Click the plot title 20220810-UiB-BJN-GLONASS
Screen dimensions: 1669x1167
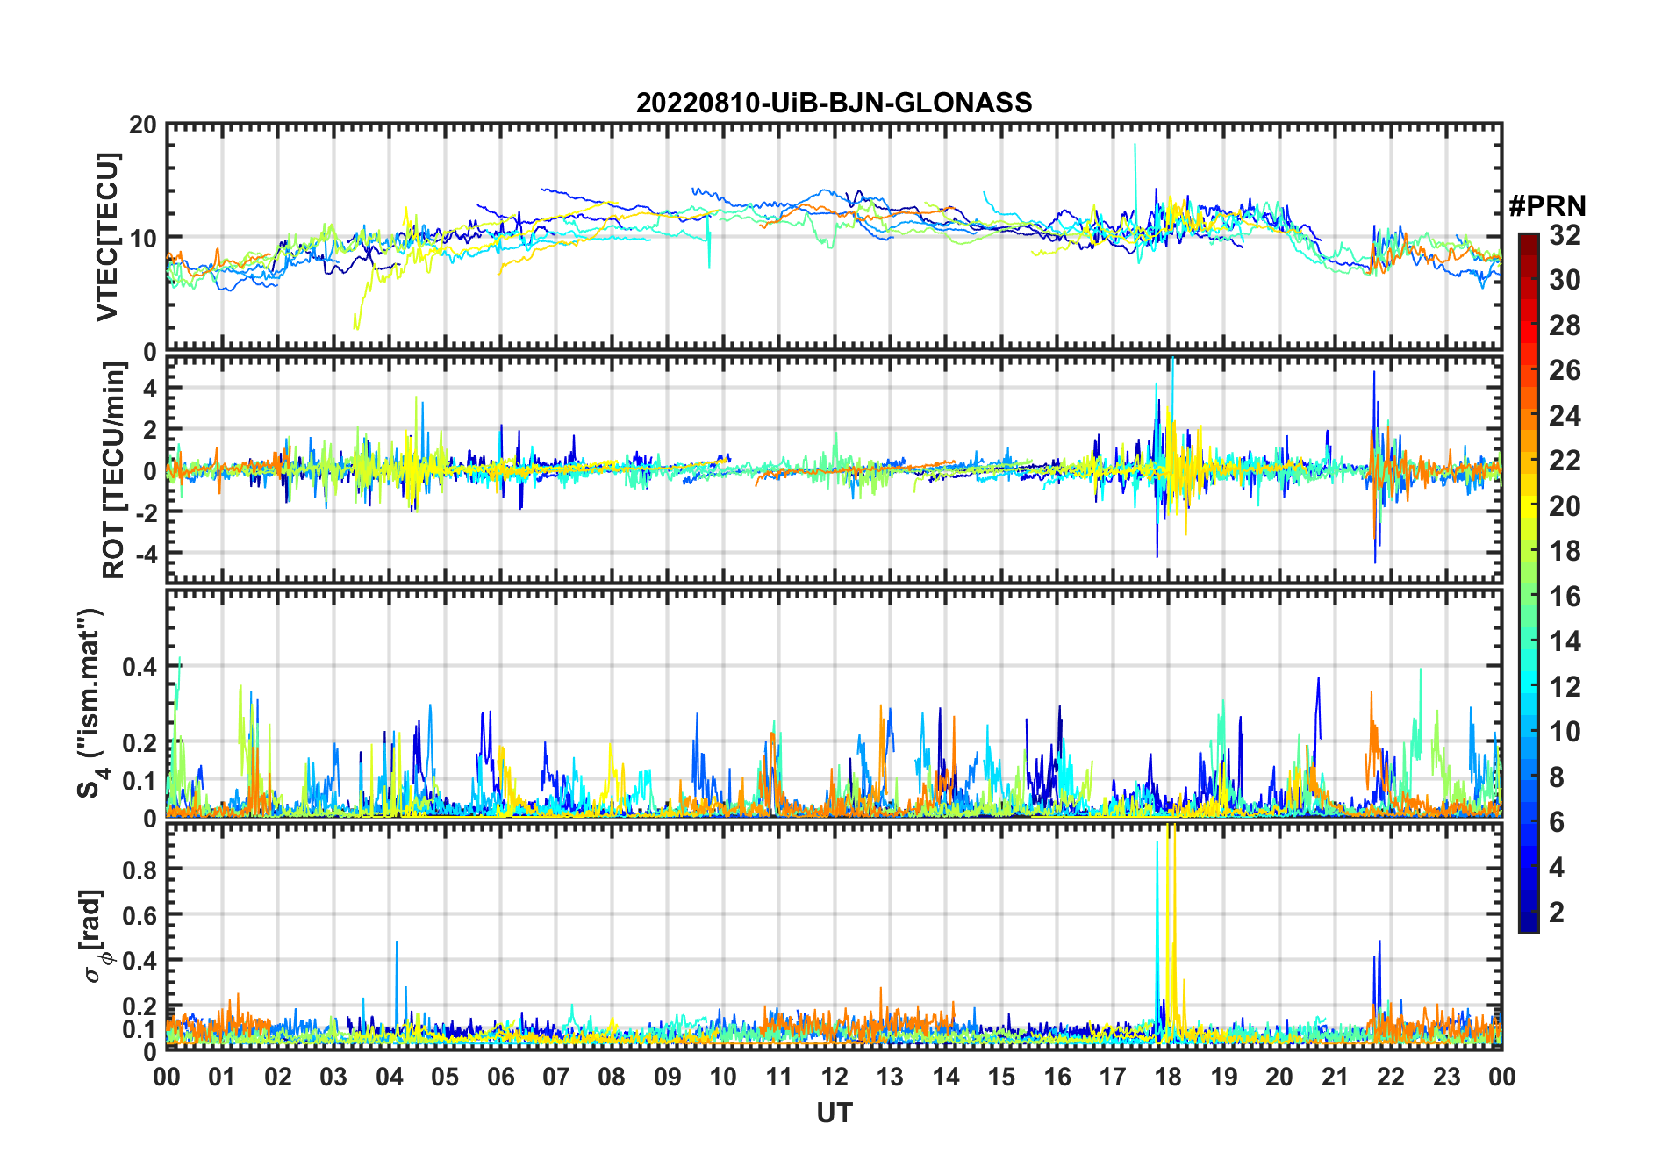tap(834, 104)
